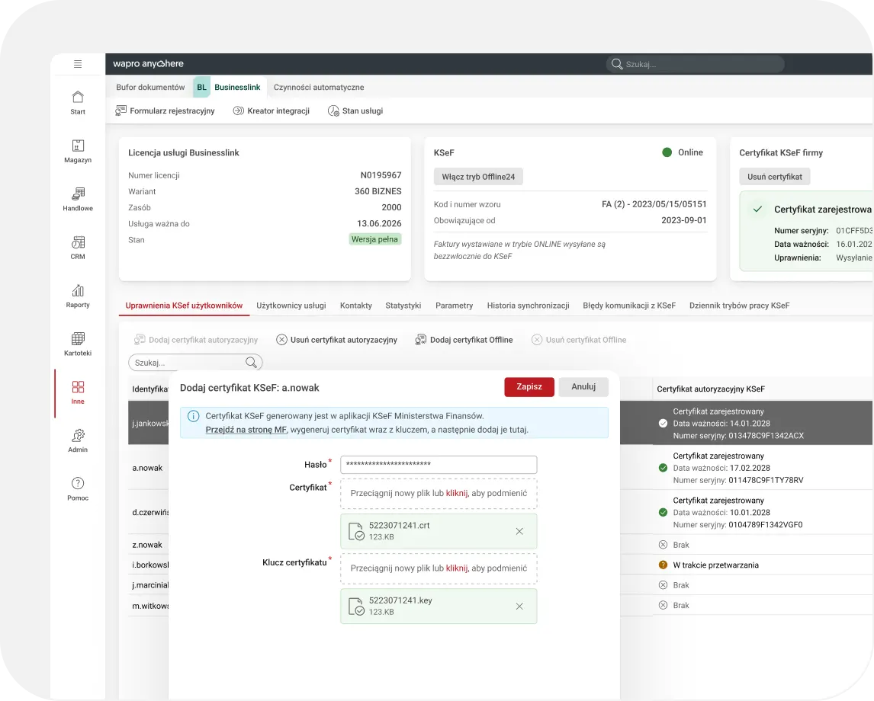Open the hamburger menu in sidebar
874x701 pixels.
click(x=78, y=64)
